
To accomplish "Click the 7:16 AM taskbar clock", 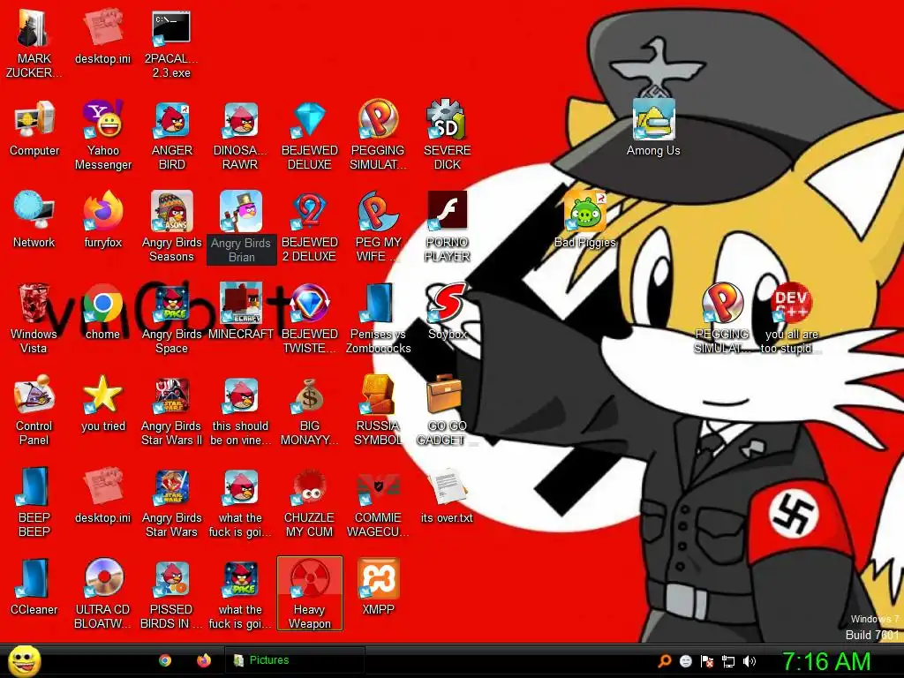I will 826,661.
